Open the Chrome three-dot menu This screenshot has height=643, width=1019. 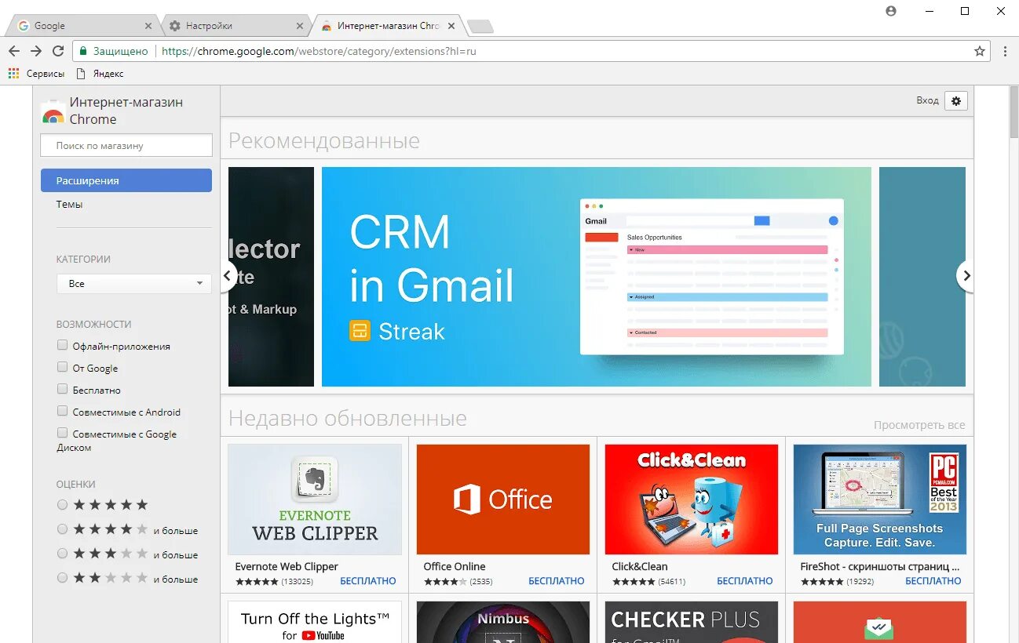[1005, 51]
